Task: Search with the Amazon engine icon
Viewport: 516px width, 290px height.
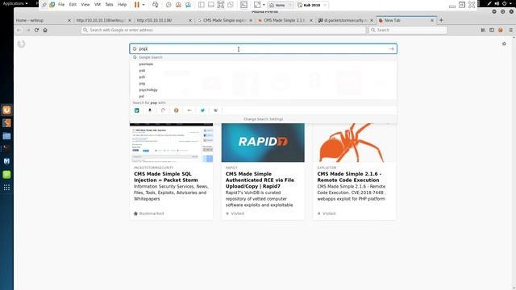Action: [150, 110]
